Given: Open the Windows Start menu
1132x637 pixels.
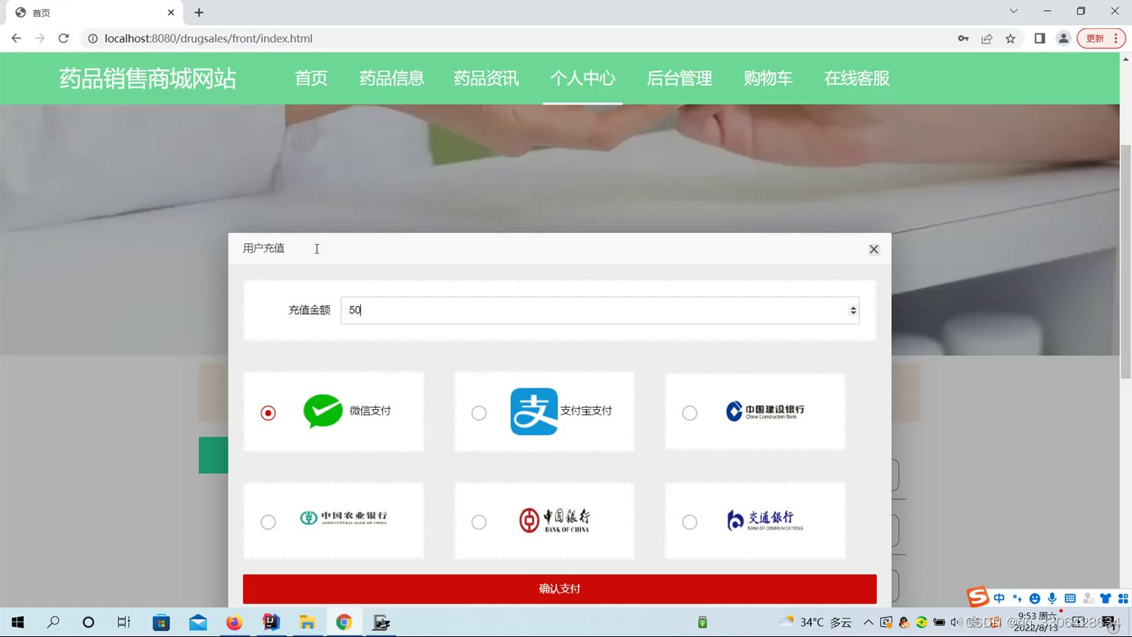Looking at the screenshot, I should (x=18, y=622).
